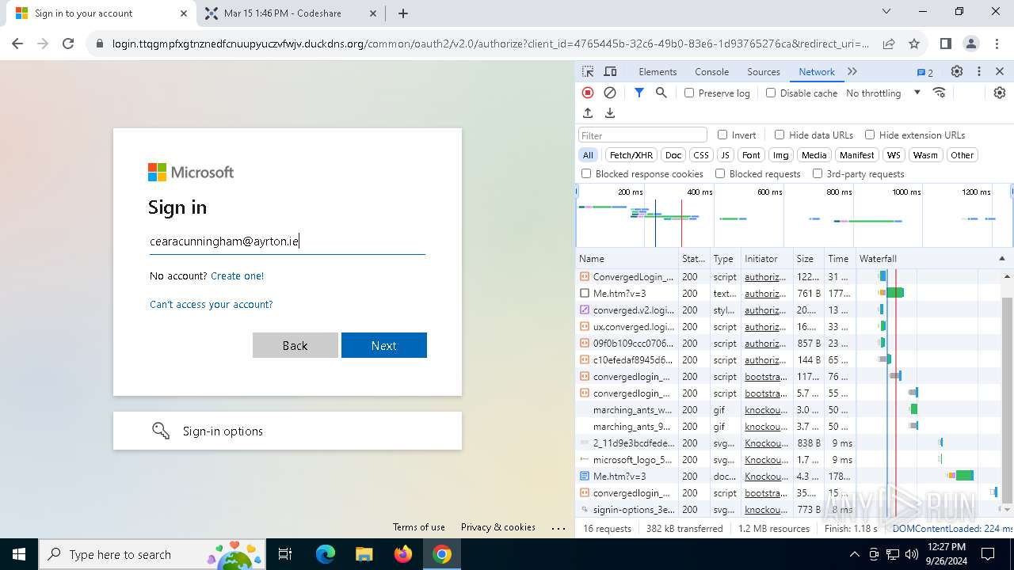Open more footer options ellipsis
The width and height of the screenshot is (1014, 570).
click(558, 528)
